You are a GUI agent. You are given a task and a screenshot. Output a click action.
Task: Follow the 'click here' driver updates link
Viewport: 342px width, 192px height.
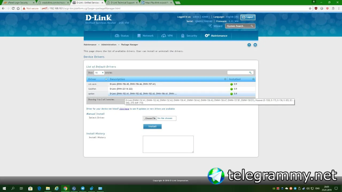(x=124, y=109)
